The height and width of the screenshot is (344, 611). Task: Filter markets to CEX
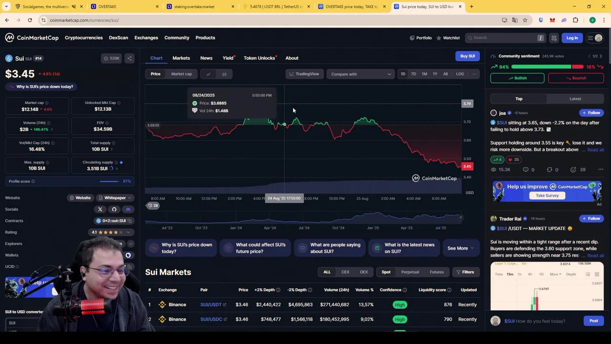pos(345,272)
